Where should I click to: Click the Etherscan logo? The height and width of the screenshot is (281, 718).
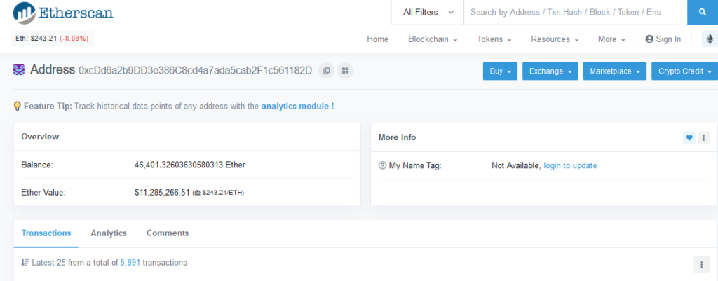(63, 13)
